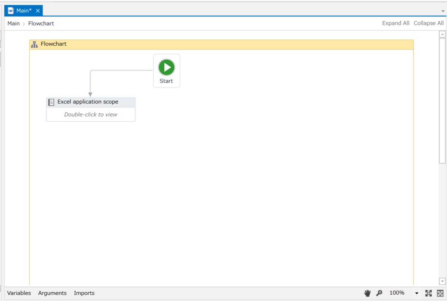Select the Flowchart container header
447x301 pixels.
tap(221, 44)
